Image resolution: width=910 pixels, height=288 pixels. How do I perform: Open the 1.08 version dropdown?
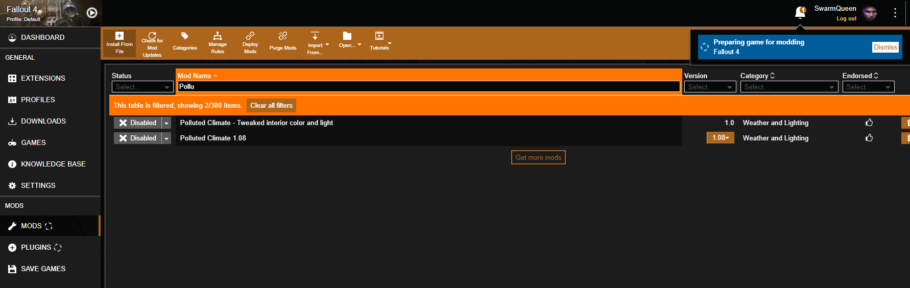[x=720, y=138]
